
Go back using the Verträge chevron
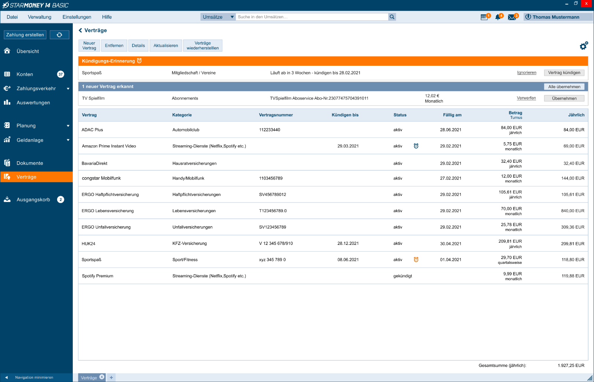[x=81, y=30]
